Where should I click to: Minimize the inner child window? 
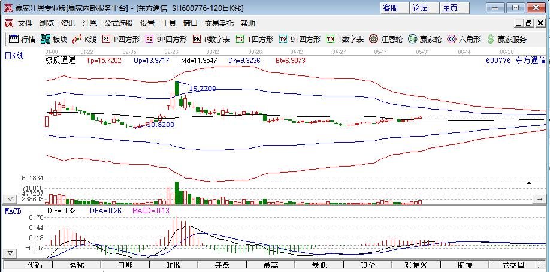[519, 23]
